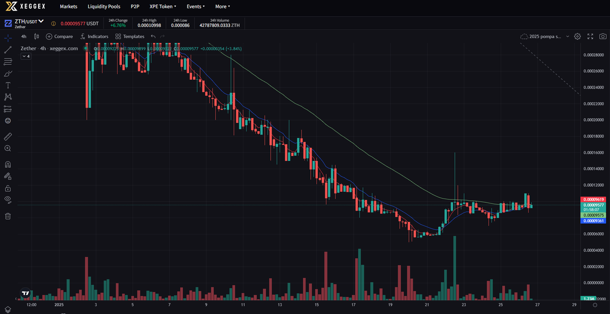Click the redo arrow

(163, 37)
